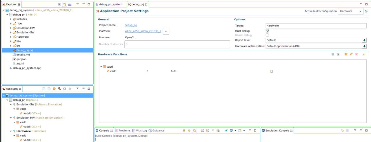Add hardware function lightning icon
The width and height of the screenshot is (371, 142).
click(x=351, y=54)
